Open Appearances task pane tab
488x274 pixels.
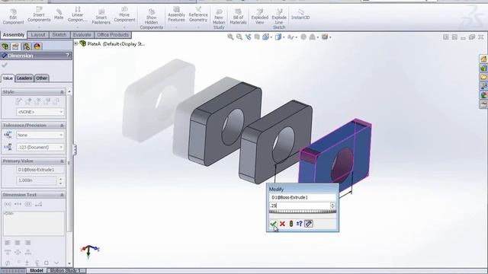(x=483, y=95)
